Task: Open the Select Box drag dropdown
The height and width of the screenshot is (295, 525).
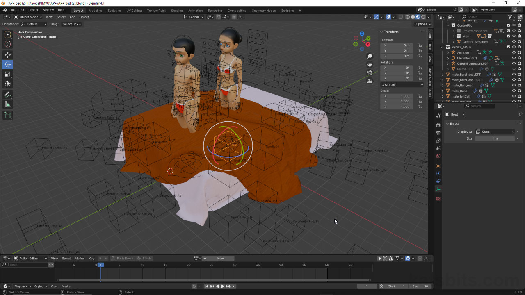Action: (x=71, y=24)
